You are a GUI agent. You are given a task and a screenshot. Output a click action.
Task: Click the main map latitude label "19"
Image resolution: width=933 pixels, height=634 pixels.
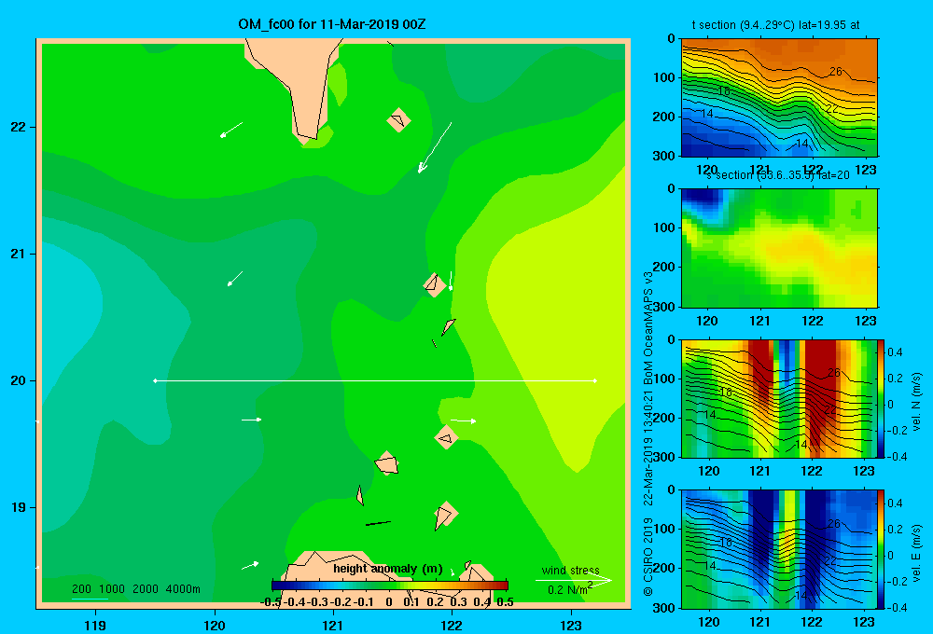(18, 507)
